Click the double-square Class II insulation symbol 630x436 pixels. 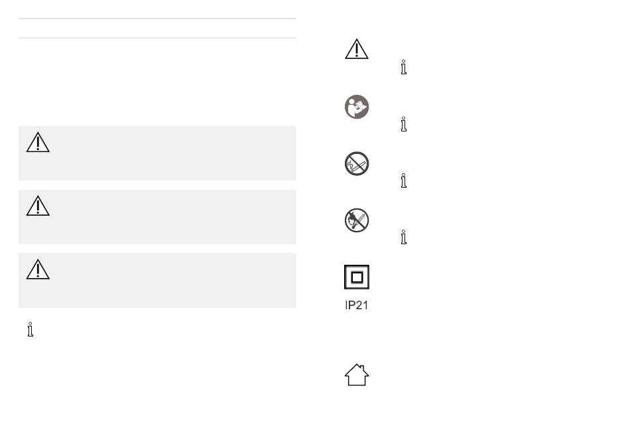click(357, 277)
